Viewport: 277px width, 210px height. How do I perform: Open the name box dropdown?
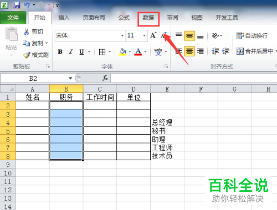click(x=70, y=78)
